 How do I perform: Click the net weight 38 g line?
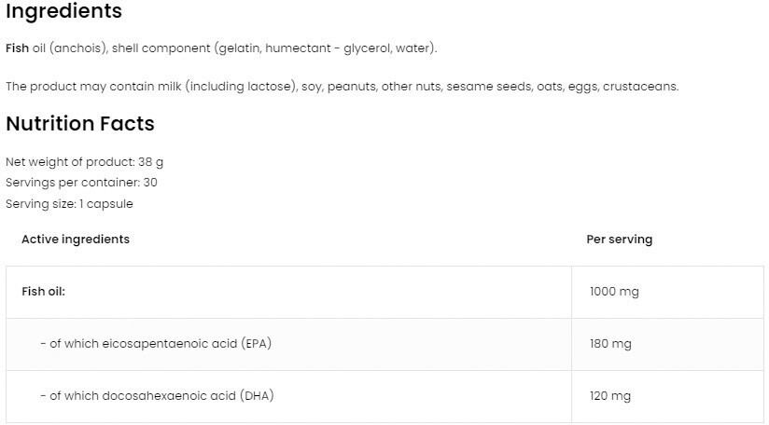pos(85,161)
